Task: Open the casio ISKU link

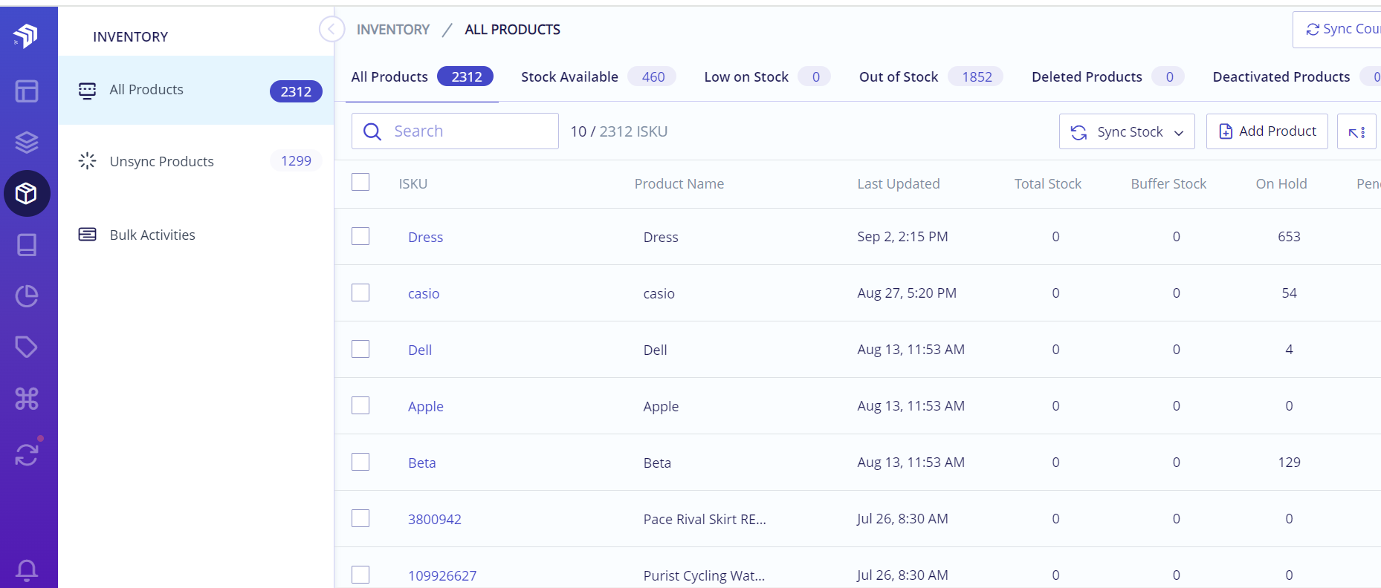Action: 424,293
